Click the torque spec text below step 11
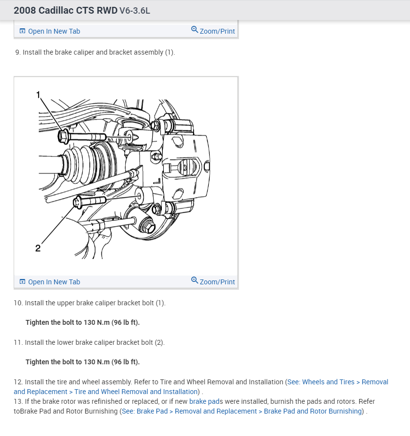 (82, 362)
